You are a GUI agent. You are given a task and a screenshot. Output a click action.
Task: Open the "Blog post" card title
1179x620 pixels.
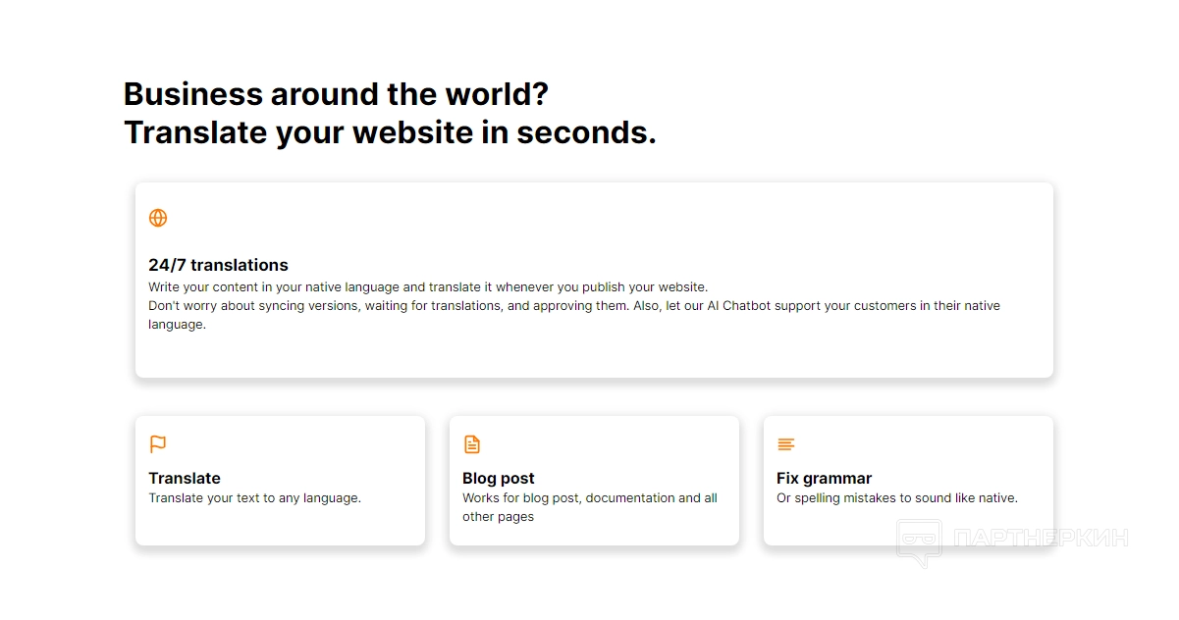tap(499, 479)
